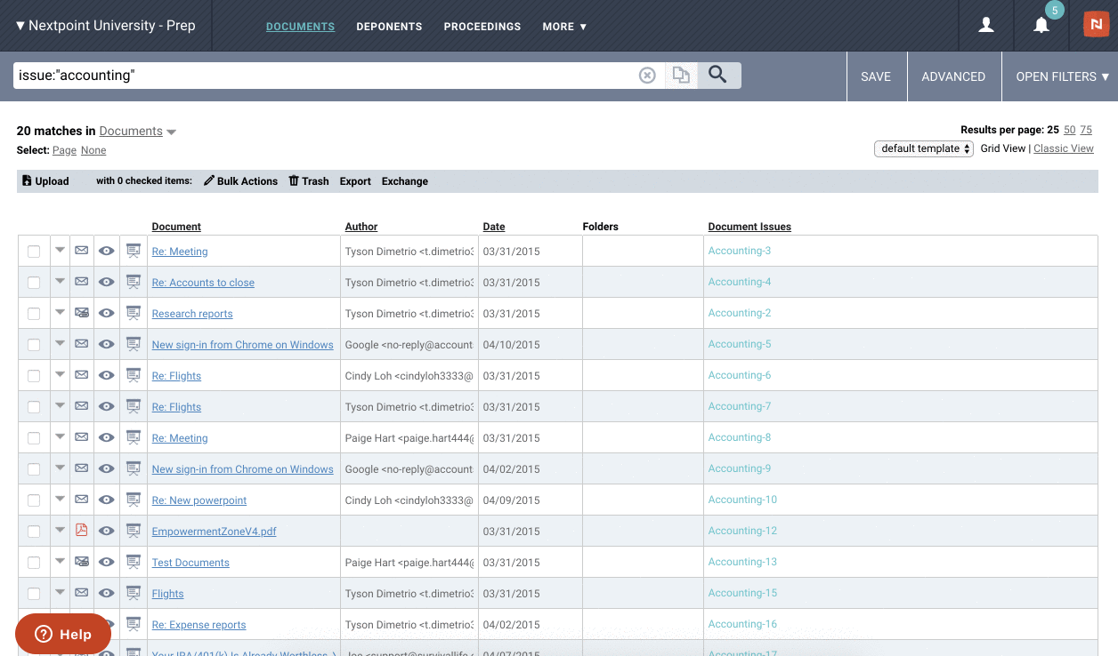
Task: Clear the search query with X icon
Action: pyautogui.click(x=647, y=76)
